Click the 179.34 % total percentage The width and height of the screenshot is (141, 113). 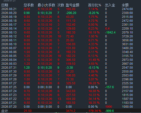pyautogui.click(x=95, y=111)
